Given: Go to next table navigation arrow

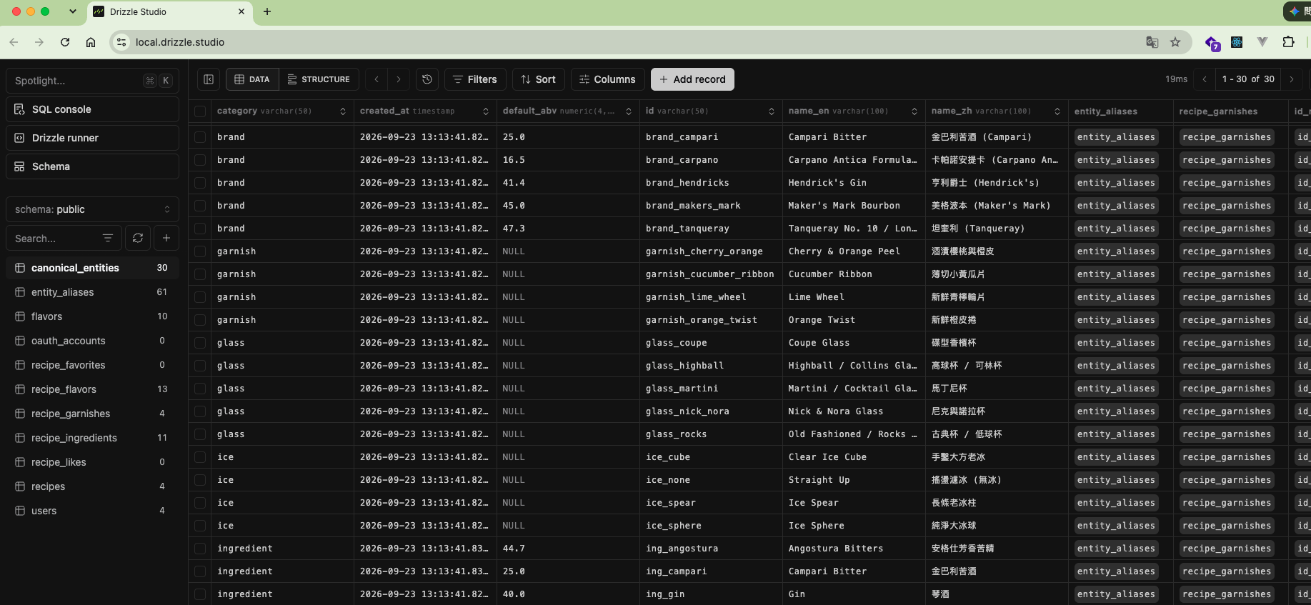Looking at the screenshot, I should (399, 79).
